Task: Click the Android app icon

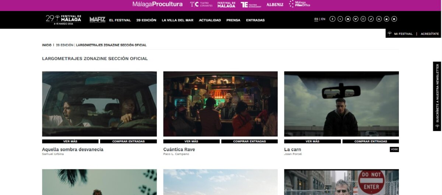Action: tap(394, 19)
